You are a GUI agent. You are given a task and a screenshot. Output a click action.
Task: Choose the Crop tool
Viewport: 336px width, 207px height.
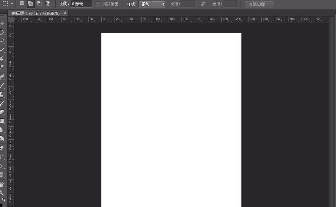(2, 58)
